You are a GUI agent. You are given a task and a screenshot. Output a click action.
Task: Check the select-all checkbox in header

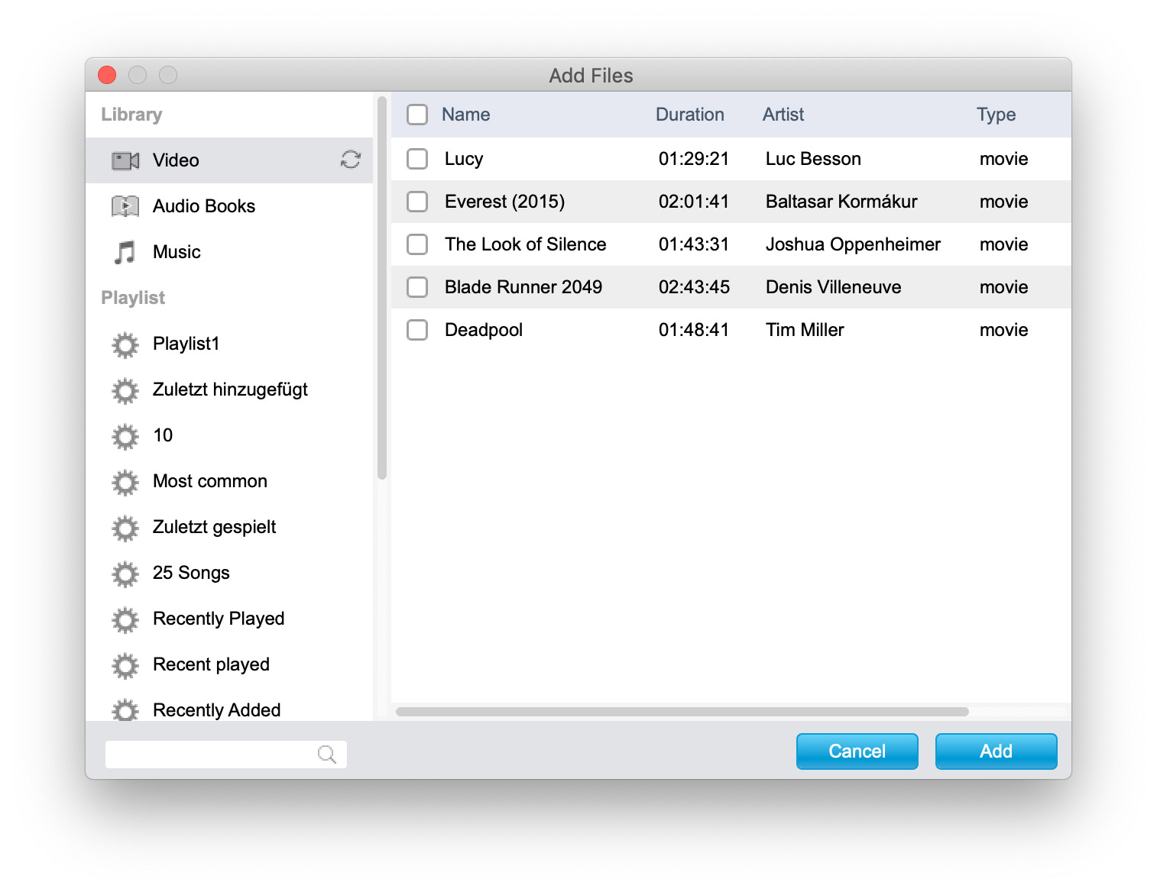(417, 115)
